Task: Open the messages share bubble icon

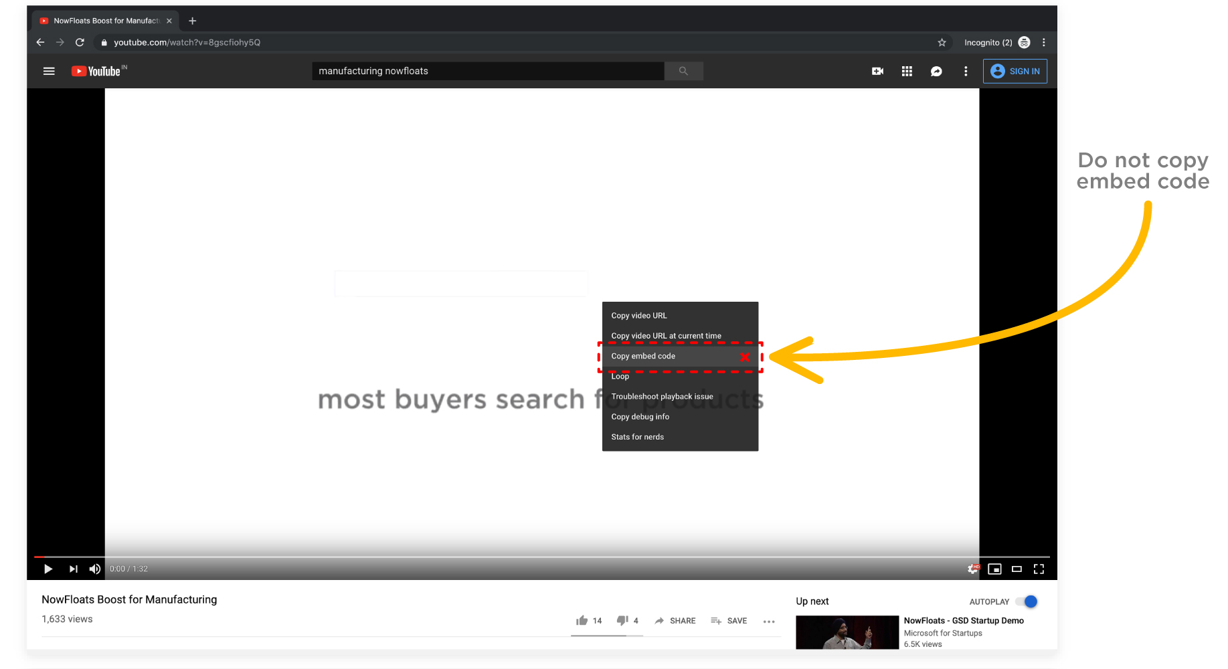Action: [x=936, y=71]
